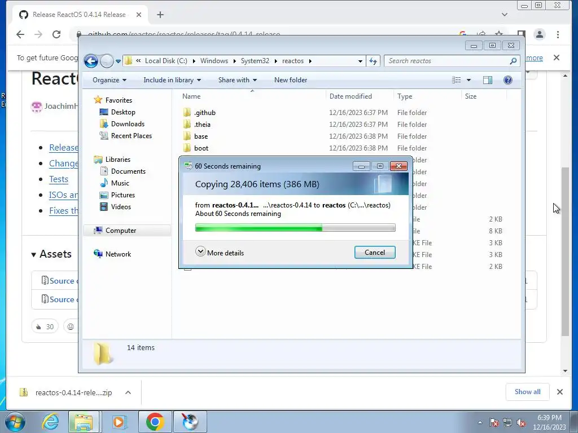Select Computer in the navigation pane

coord(121,231)
